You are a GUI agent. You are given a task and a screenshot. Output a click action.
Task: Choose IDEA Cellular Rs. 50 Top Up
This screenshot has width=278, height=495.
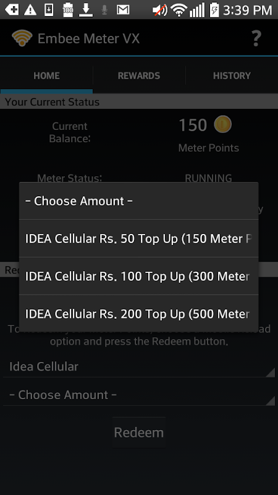[x=138, y=238]
